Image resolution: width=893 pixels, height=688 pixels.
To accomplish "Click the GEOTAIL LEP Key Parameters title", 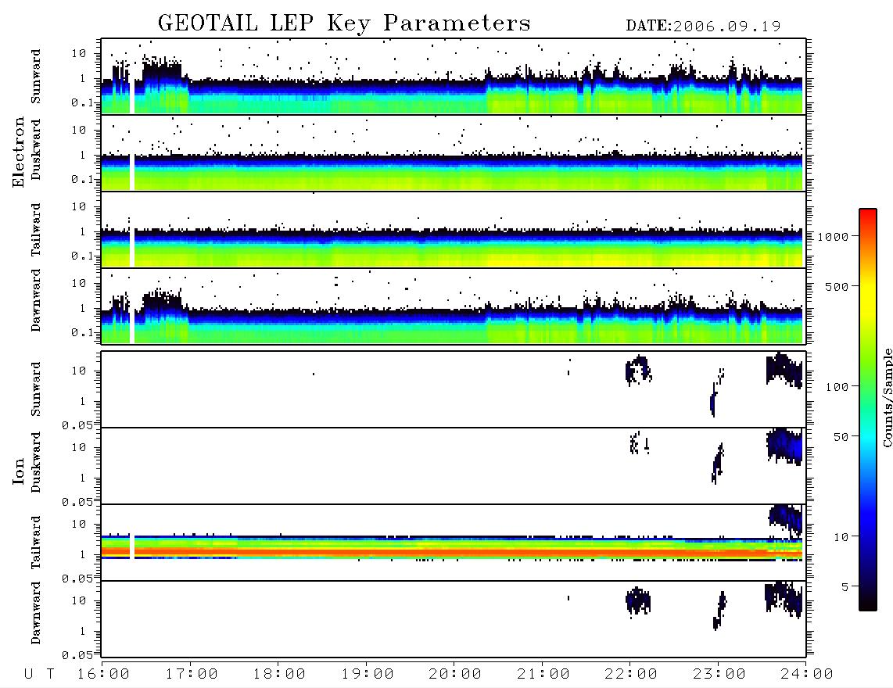I will [x=344, y=23].
